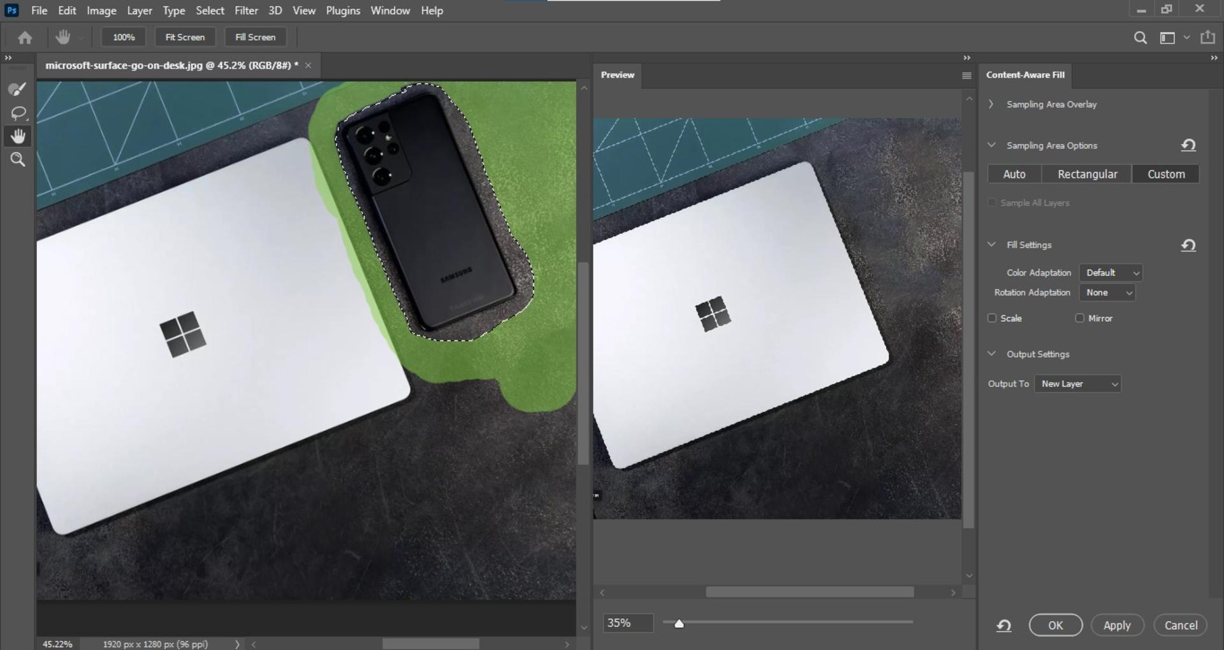Click the Photoshop logo icon

click(11, 10)
